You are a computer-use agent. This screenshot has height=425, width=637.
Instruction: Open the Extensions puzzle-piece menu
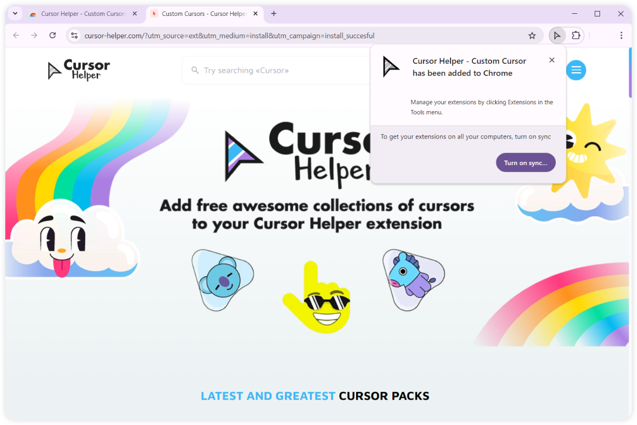click(x=576, y=36)
